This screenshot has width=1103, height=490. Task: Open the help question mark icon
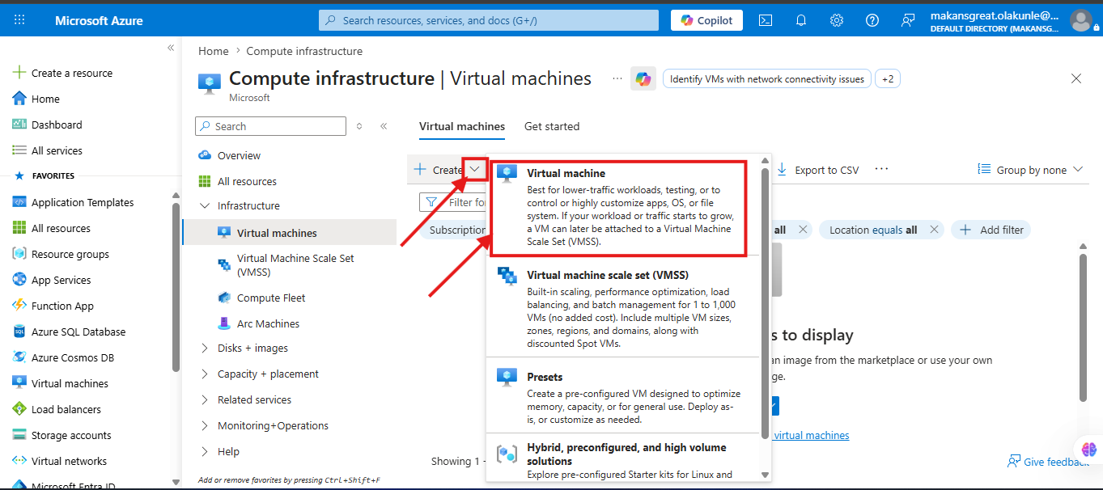pyautogui.click(x=872, y=20)
